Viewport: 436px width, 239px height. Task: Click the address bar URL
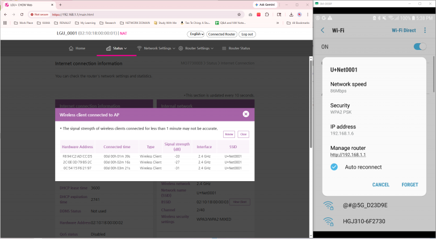(x=73, y=14)
